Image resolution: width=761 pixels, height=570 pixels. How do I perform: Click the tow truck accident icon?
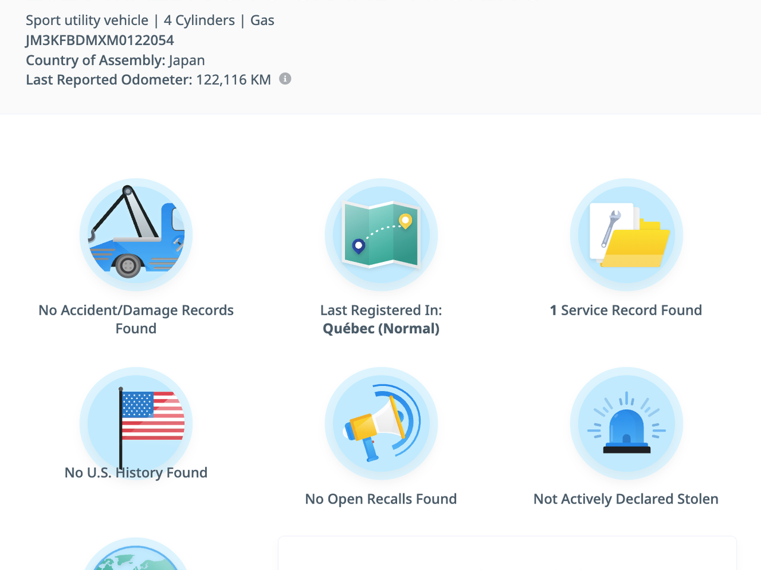[x=136, y=235]
